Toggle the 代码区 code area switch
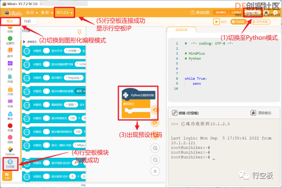282x188 pixels. point(238,22)
